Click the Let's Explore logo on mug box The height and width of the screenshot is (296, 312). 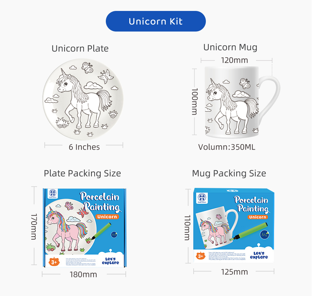pos(259,255)
